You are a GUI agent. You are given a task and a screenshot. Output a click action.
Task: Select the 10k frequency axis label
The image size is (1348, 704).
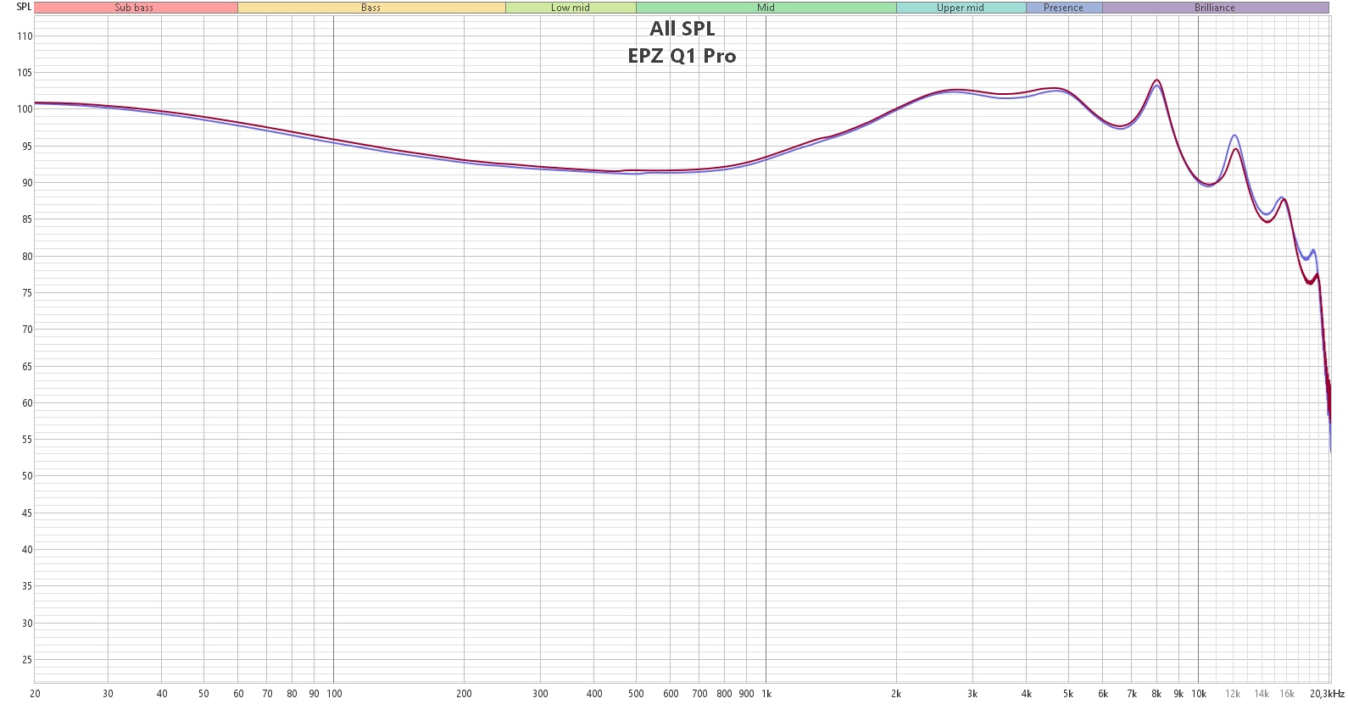click(1199, 694)
